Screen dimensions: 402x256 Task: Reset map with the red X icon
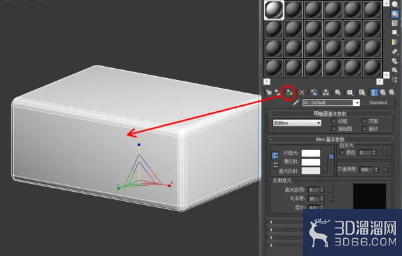[x=302, y=92]
